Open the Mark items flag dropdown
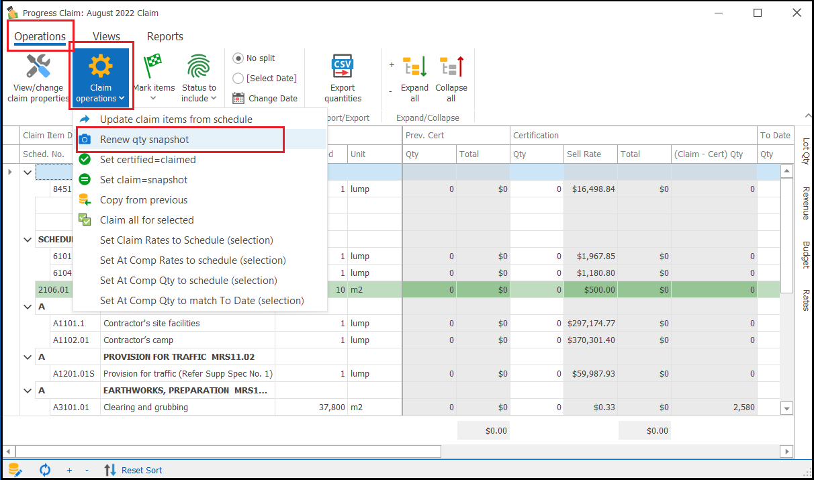 [x=153, y=79]
